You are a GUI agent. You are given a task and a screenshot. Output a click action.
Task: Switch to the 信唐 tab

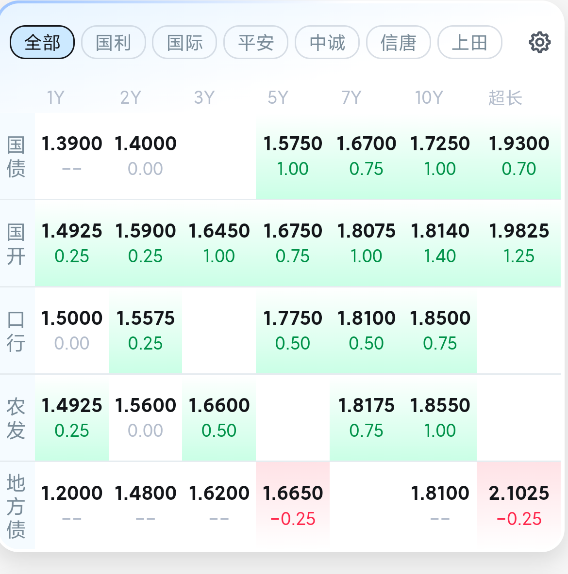click(398, 43)
